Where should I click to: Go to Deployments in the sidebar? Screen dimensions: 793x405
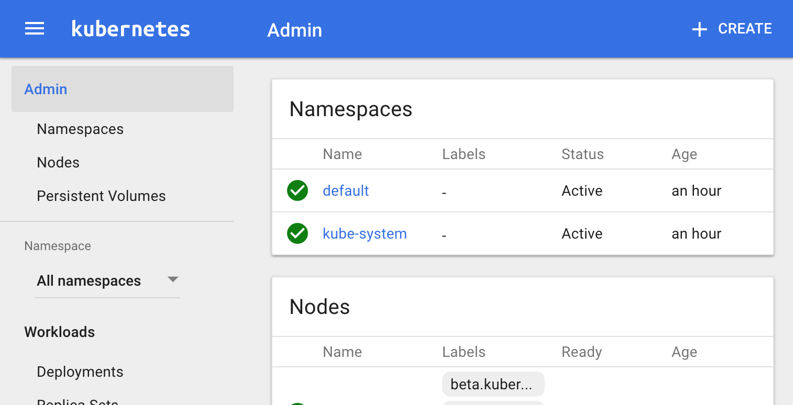point(80,372)
